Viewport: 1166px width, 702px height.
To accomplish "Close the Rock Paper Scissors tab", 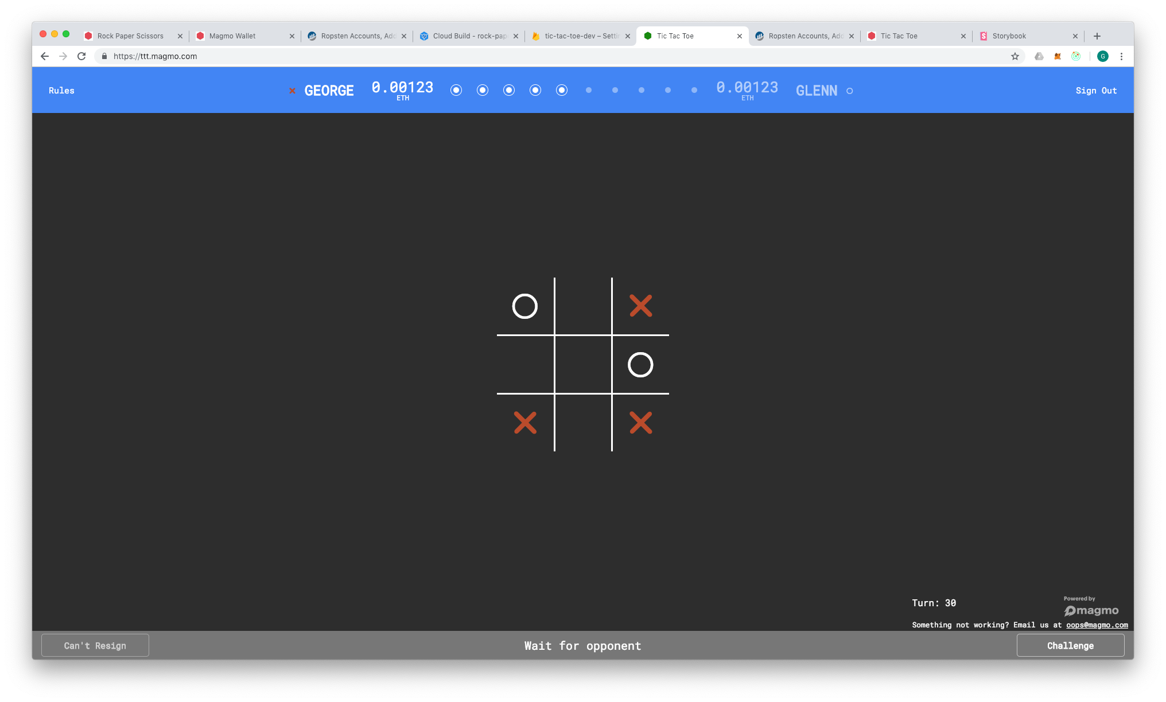I will tap(180, 36).
